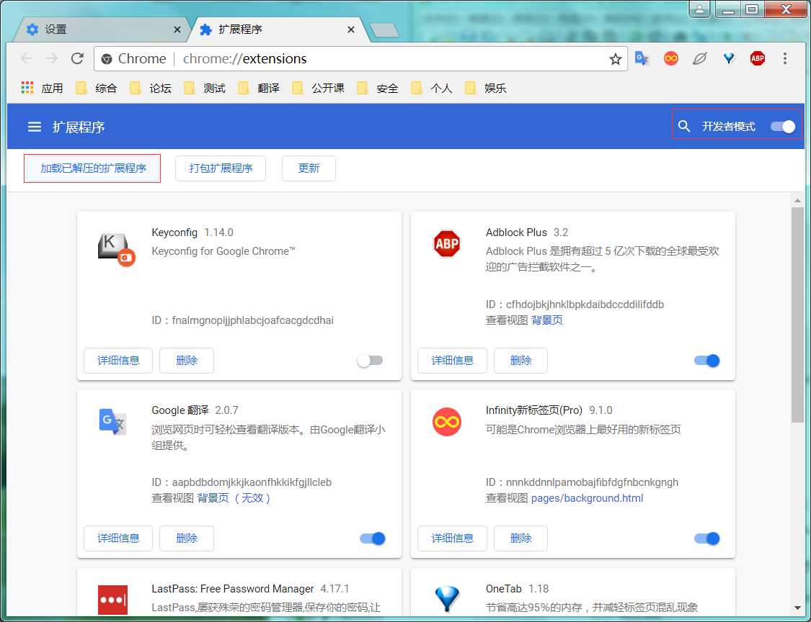The width and height of the screenshot is (811, 622).
Task: Remove Adblock Plus with 删除
Action: click(520, 361)
